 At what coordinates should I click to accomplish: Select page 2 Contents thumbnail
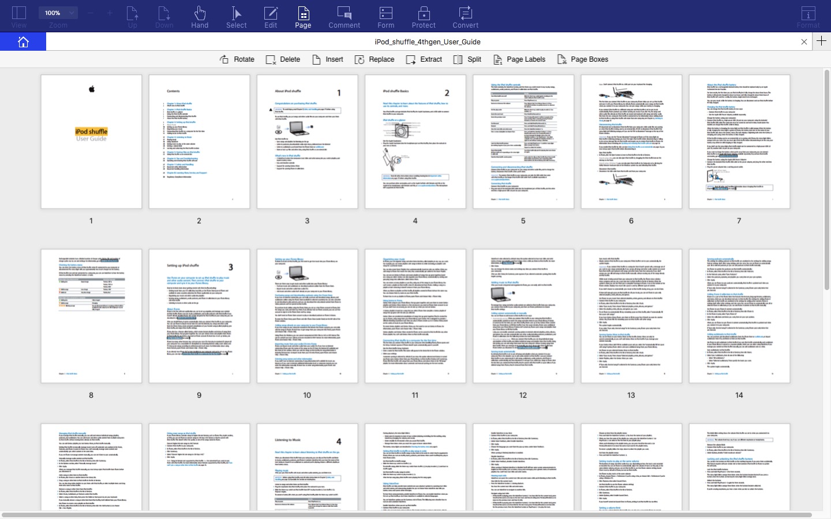tap(199, 142)
